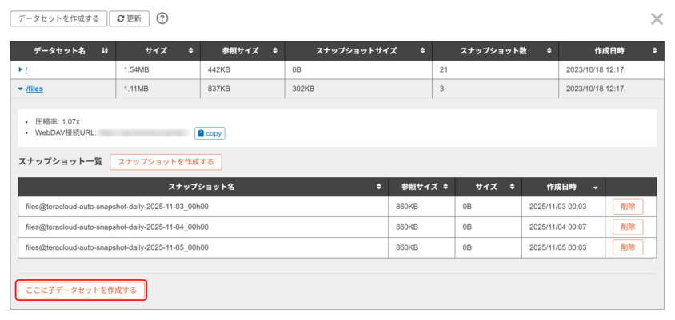Open the /files dataset link
The image size is (675, 320).
pyautogui.click(x=34, y=89)
